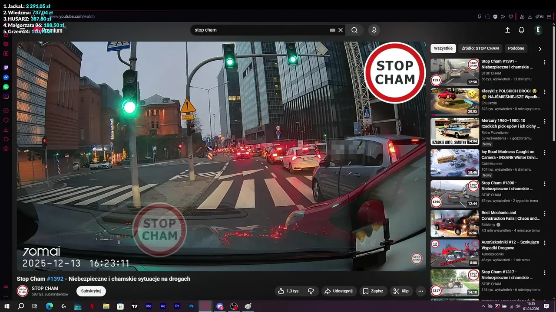The image size is (556, 312).
Task: Open more actions ellipsis under the video
Action: (420, 291)
